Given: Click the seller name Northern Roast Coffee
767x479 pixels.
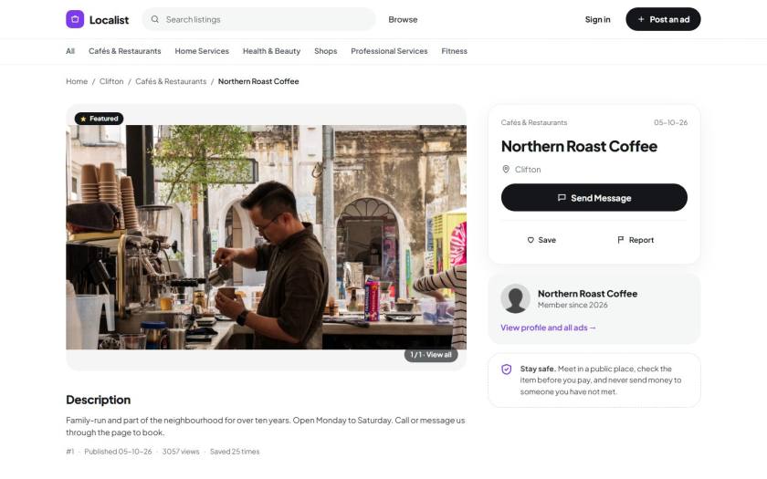Looking at the screenshot, I should pos(587,294).
